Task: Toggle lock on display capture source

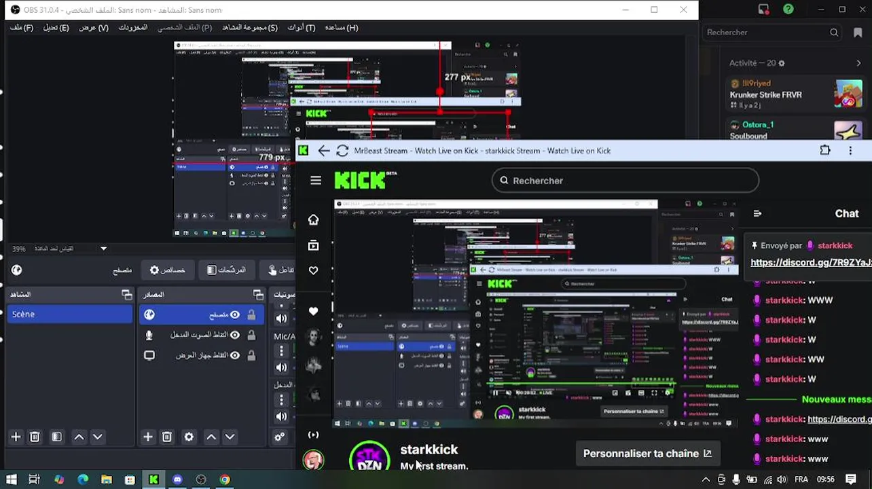Action: pyautogui.click(x=251, y=355)
